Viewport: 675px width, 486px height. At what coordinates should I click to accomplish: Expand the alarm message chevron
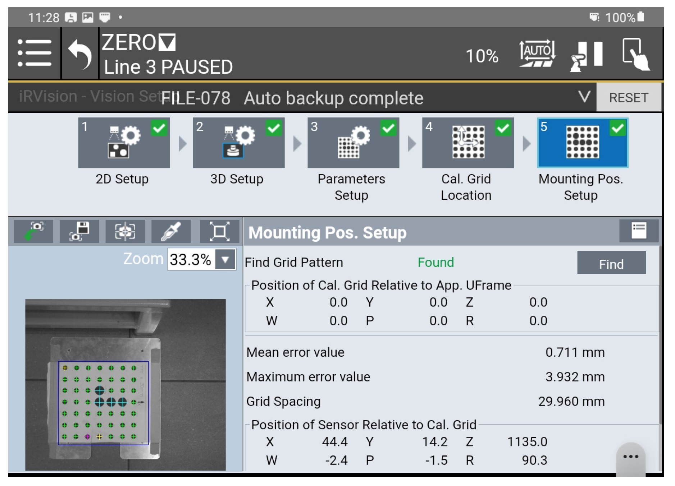click(x=584, y=96)
